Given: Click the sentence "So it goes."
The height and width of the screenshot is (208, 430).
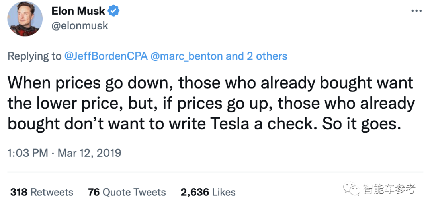Looking at the screenshot, I should pos(360,124).
